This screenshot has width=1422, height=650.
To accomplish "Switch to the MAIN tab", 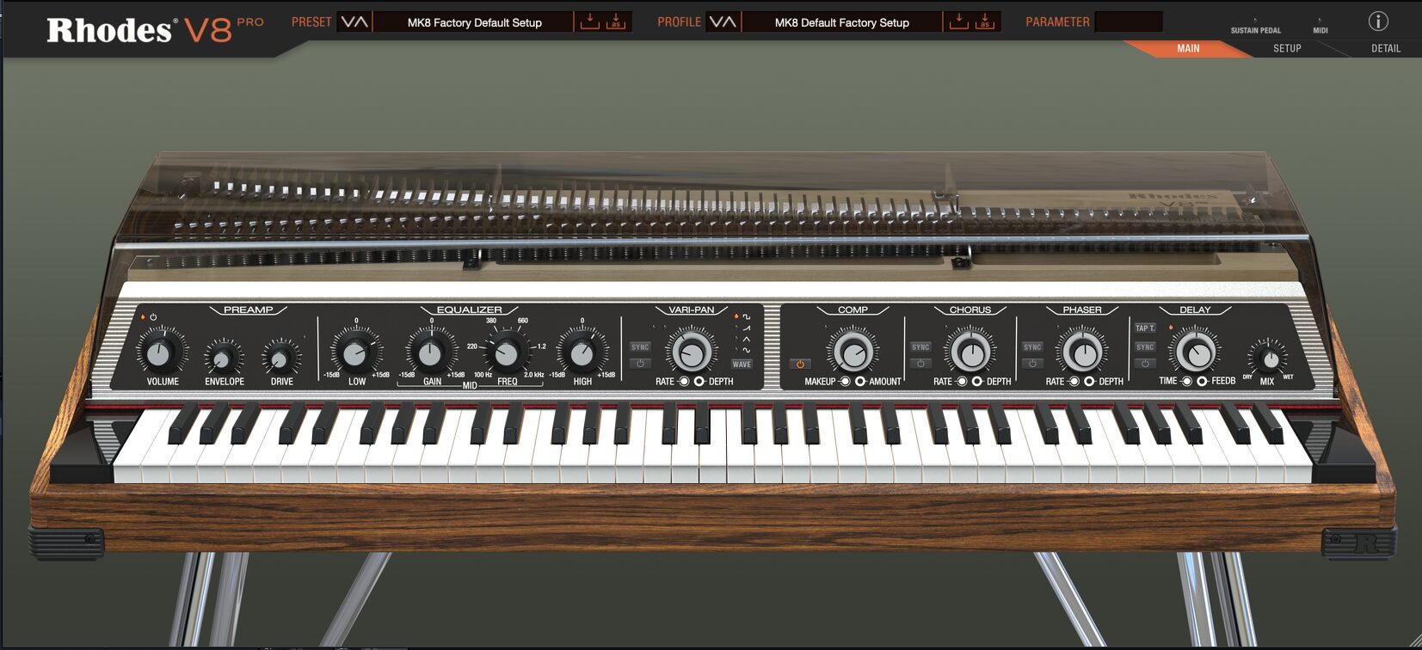I will 1188,48.
